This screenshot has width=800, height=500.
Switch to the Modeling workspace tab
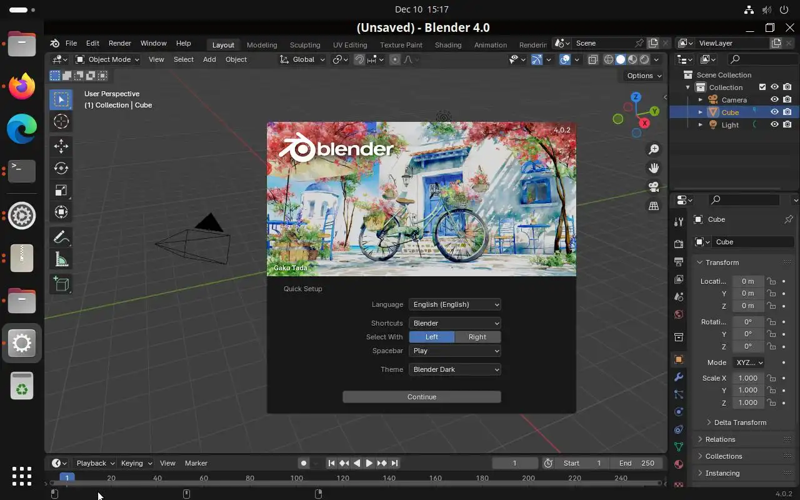[262, 45]
